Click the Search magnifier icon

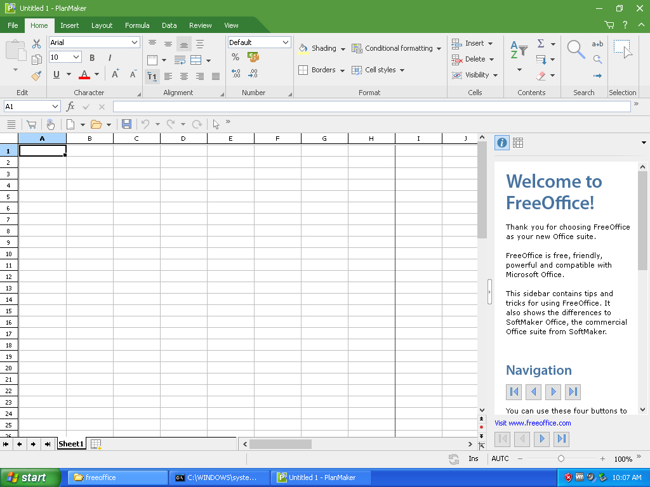pyautogui.click(x=576, y=49)
